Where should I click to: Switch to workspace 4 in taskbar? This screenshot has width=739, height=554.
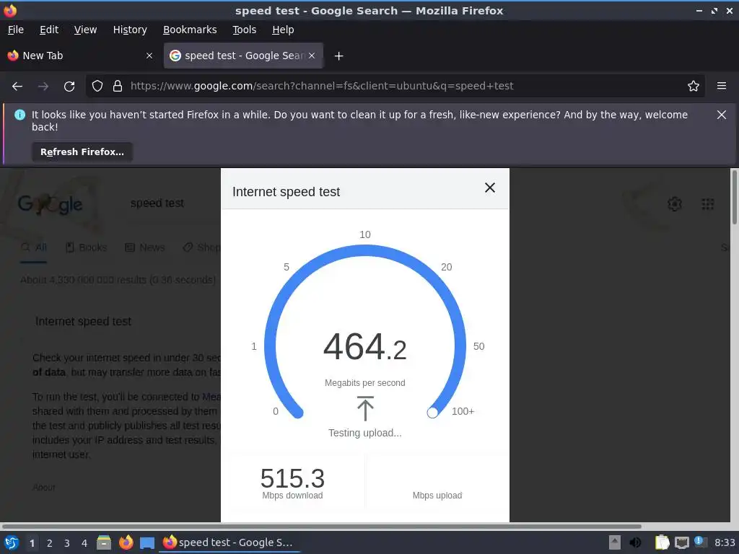(x=84, y=543)
